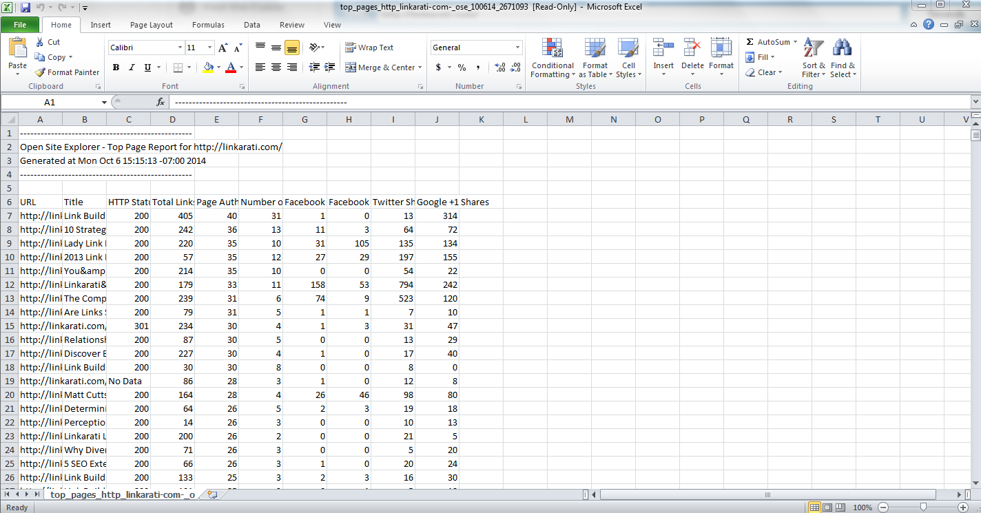Click the Cut scissors icon
The height and width of the screenshot is (513, 981).
pyautogui.click(x=40, y=42)
